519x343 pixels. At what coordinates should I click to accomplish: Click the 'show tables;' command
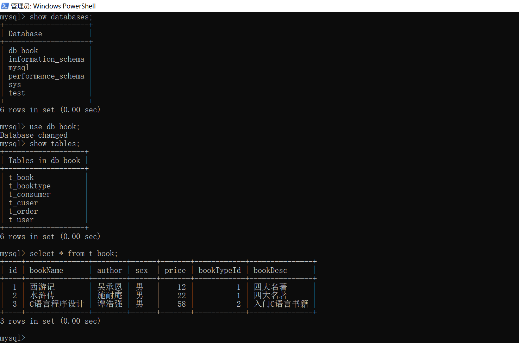tap(55, 144)
